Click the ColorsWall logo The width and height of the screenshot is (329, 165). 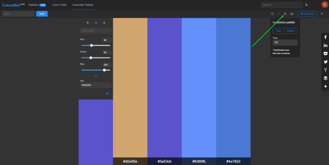[13, 5]
